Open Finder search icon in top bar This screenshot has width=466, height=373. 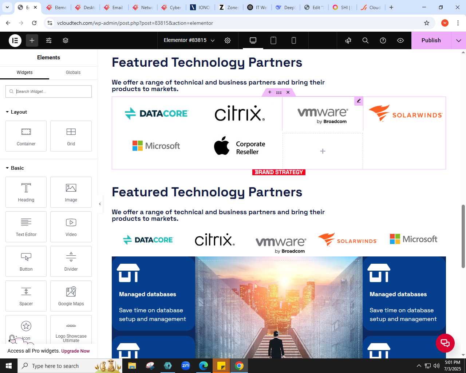click(x=366, y=40)
